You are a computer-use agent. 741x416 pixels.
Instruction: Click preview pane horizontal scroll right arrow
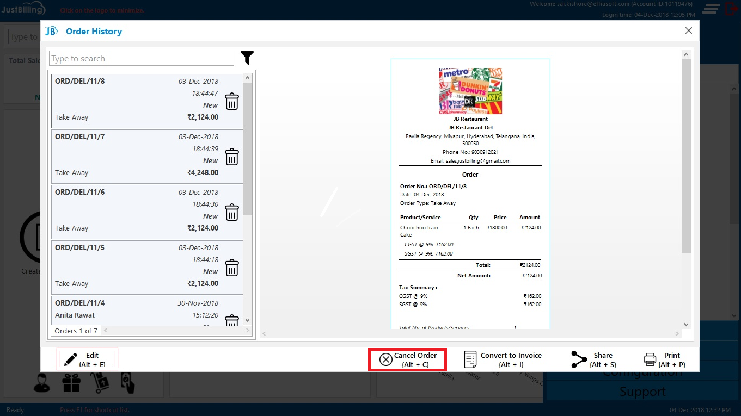coord(677,333)
